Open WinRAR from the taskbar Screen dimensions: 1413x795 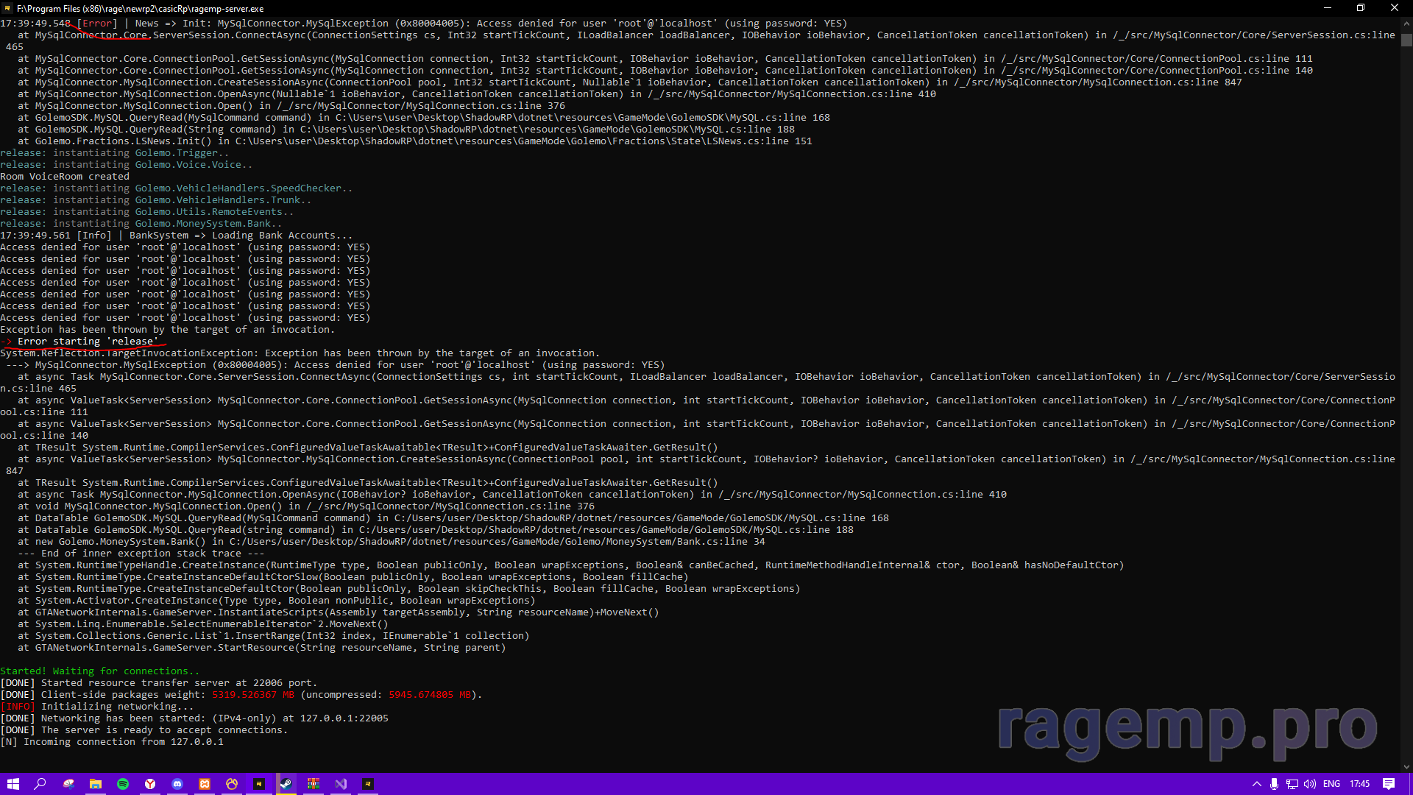pos(314,784)
